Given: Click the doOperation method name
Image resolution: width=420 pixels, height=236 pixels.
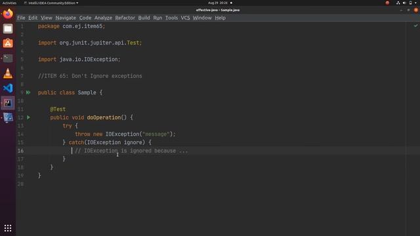Looking at the screenshot, I should click(104, 117).
